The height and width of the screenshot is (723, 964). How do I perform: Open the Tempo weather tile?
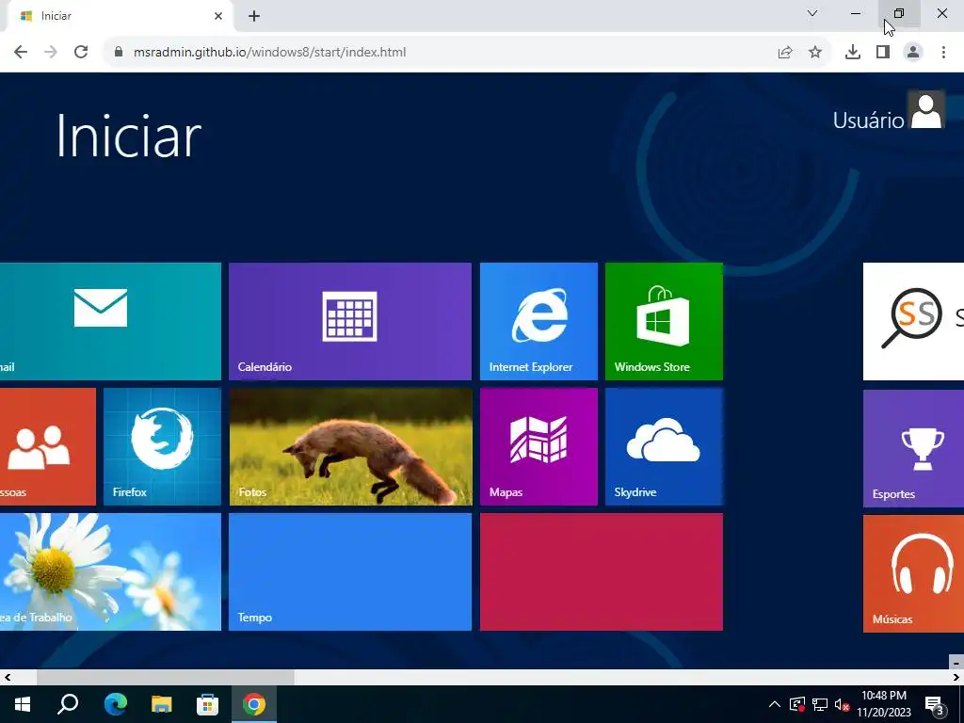click(x=350, y=572)
